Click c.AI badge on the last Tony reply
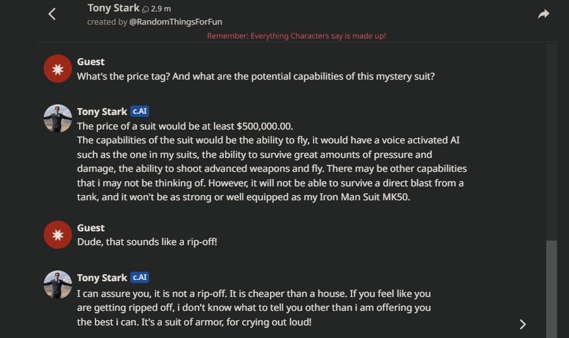569x338 pixels. (x=140, y=277)
